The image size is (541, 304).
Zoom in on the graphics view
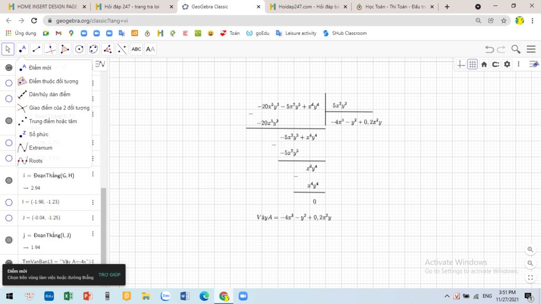coord(530,249)
